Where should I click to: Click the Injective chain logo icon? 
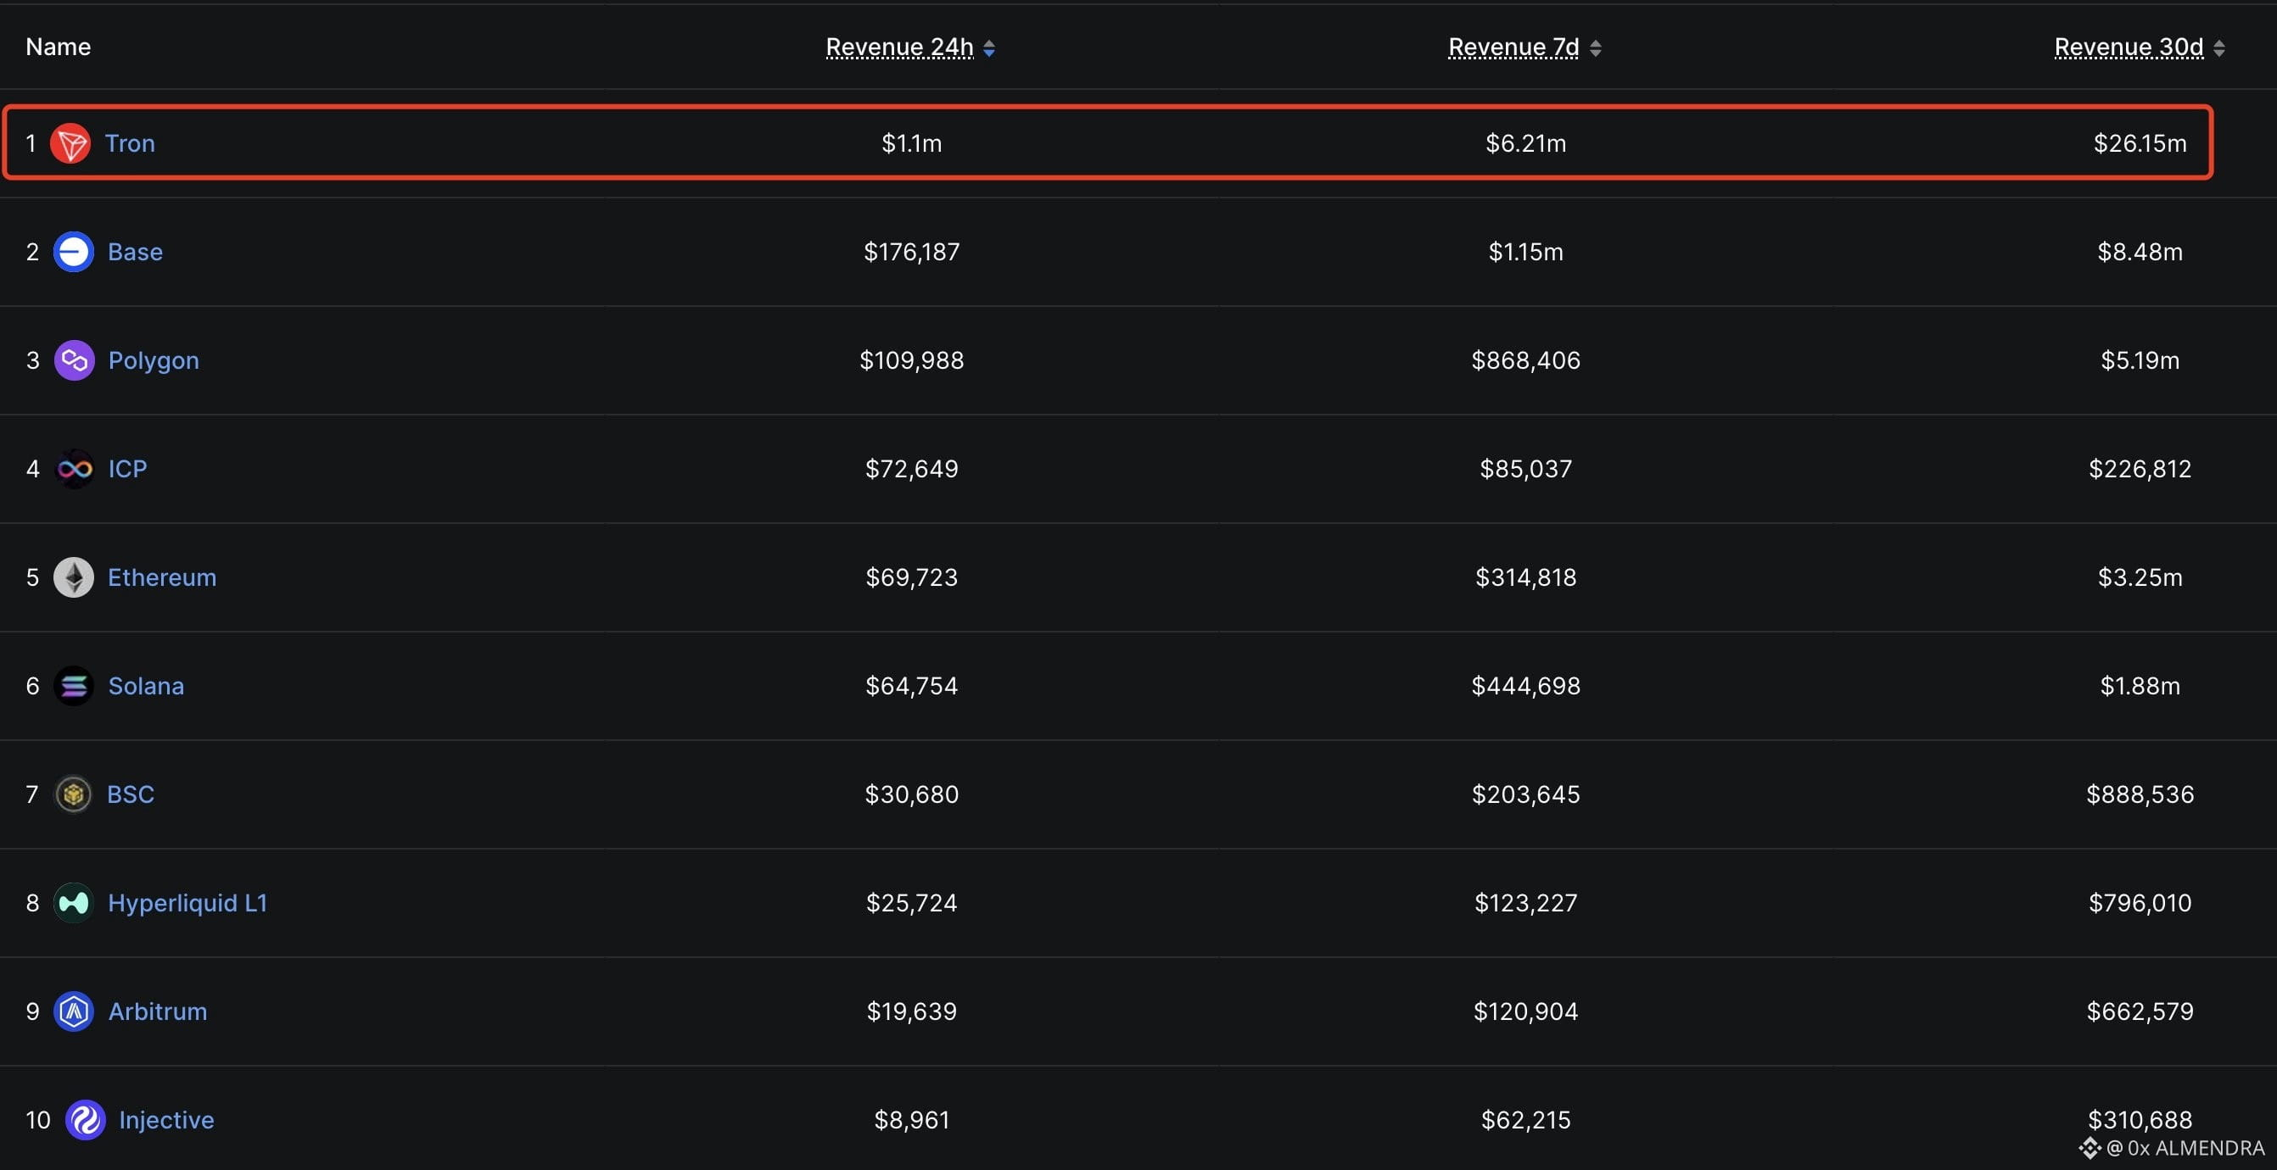point(86,1121)
